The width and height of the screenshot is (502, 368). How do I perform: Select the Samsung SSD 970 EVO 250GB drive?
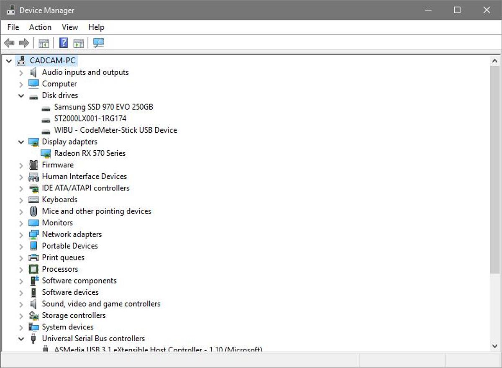click(103, 107)
